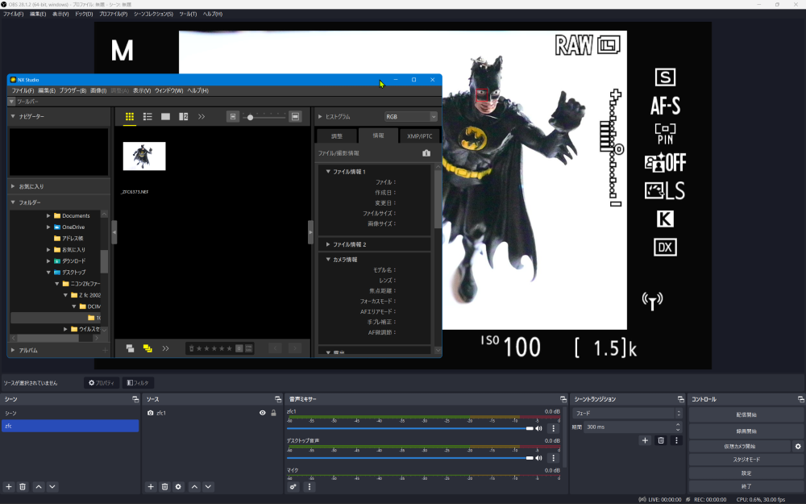
Task: Select the compare two images view in NX Studio
Action: 184,117
